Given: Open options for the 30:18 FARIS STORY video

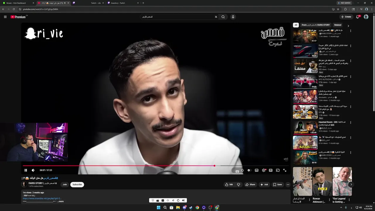Looking at the screenshot, I should (x=350, y=153).
